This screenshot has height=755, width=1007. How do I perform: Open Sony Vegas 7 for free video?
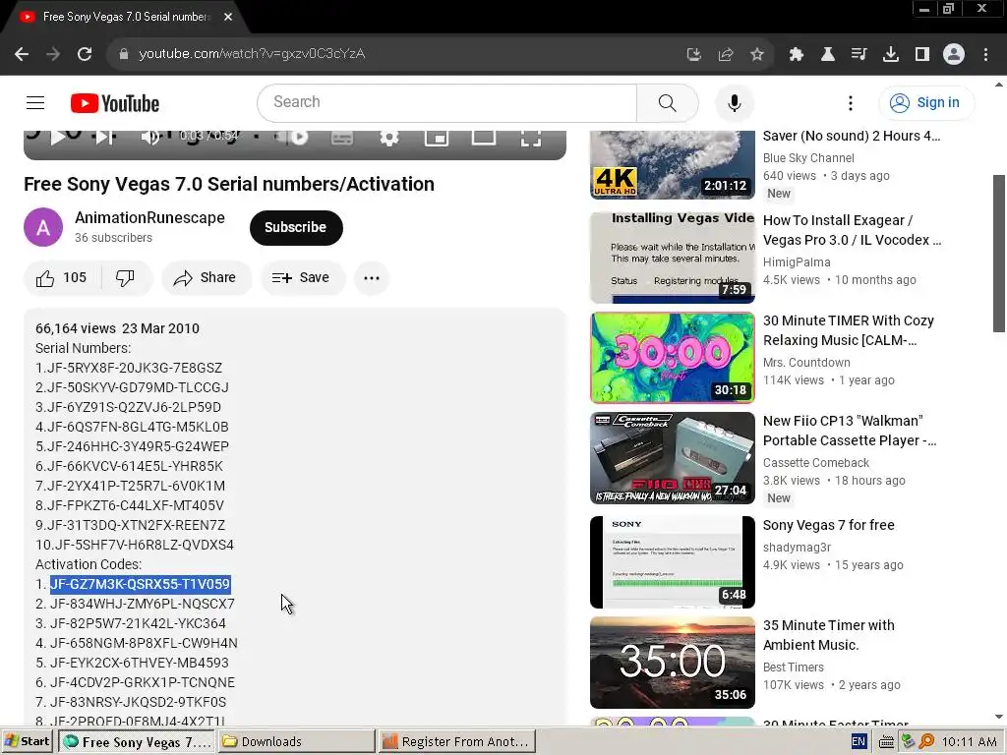coord(828,525)
